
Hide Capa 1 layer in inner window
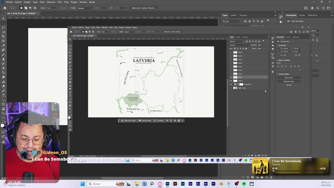tap(231, 77)
